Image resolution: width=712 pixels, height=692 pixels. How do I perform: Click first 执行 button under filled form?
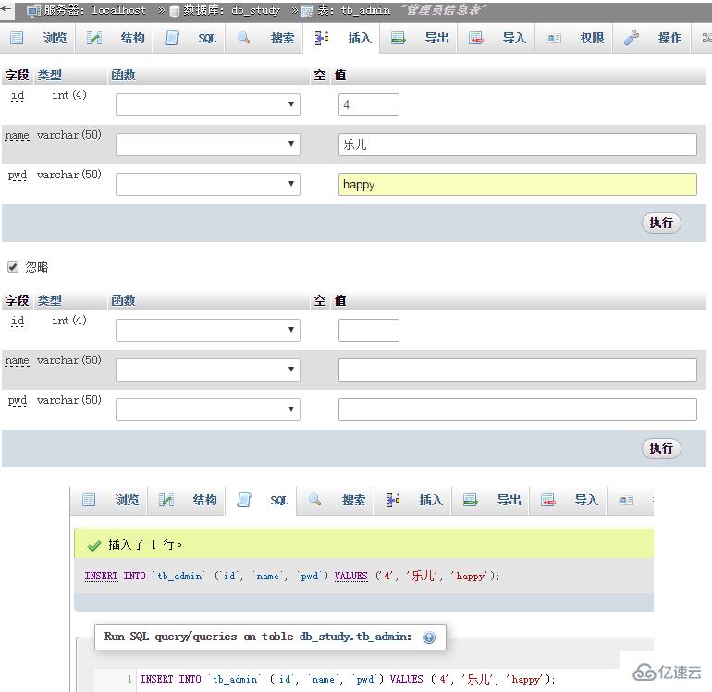coord(661,223)
